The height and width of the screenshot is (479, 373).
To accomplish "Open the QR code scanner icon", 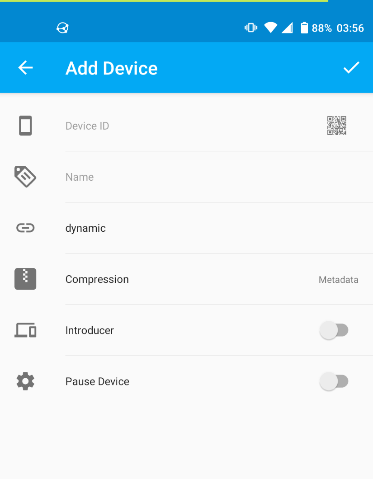I will tap(337, 126).
